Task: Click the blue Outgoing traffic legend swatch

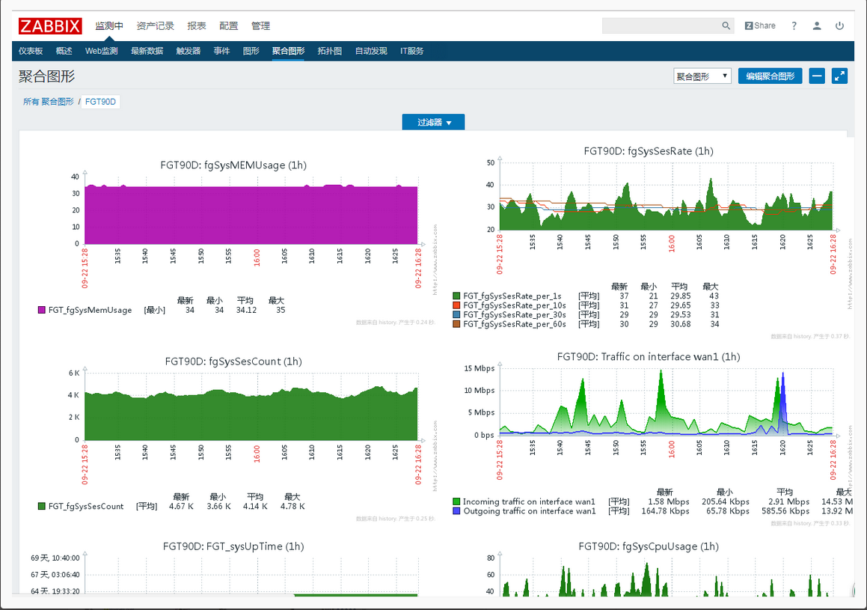Action: [456, 511]
